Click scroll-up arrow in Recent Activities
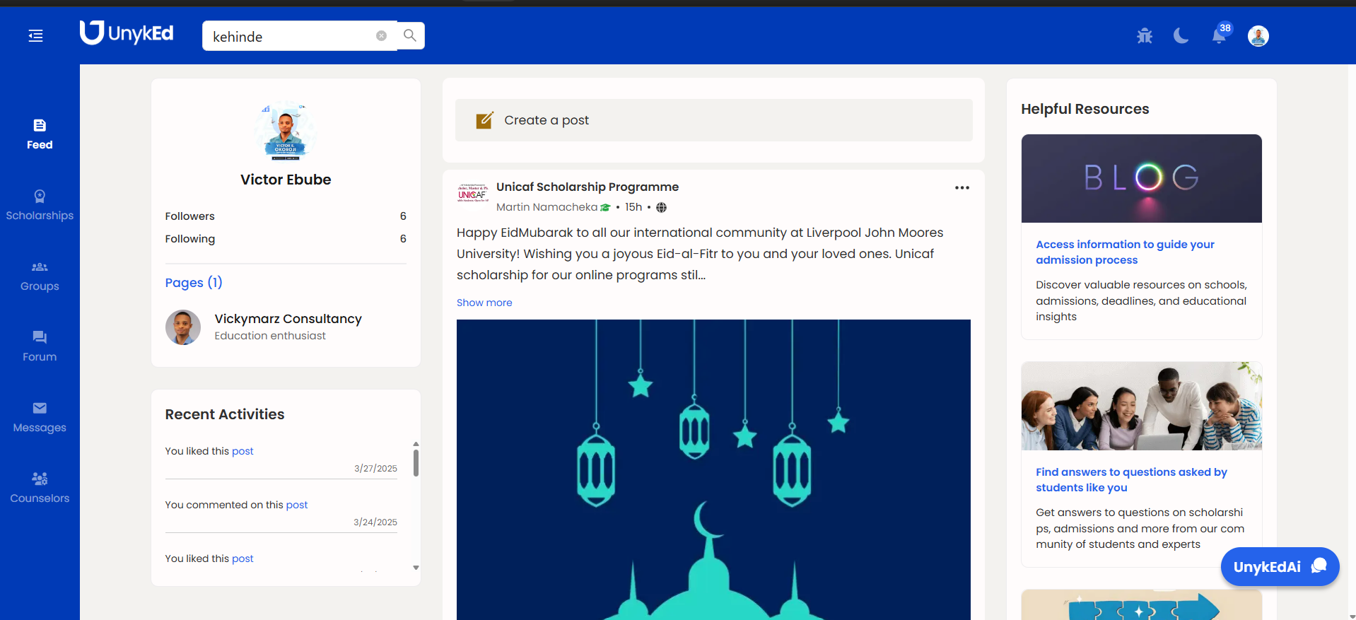The width and height of the screenshot is (1356, 620). 416,444
